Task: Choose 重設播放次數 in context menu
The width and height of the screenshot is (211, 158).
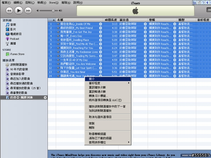Action: click(108, 87)
